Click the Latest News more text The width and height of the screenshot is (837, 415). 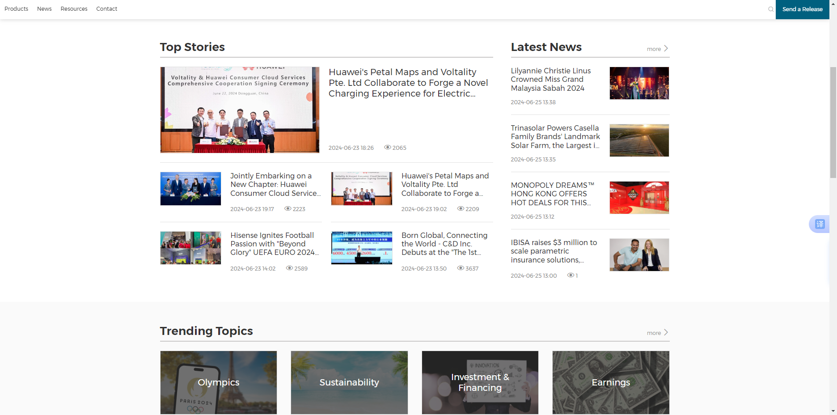click(654, 49)
